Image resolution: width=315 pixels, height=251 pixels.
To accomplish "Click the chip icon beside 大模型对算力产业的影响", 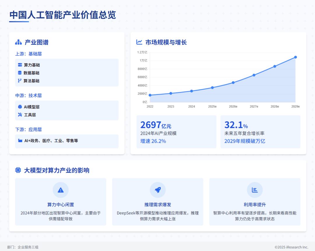I will click(x=18, y=170).
